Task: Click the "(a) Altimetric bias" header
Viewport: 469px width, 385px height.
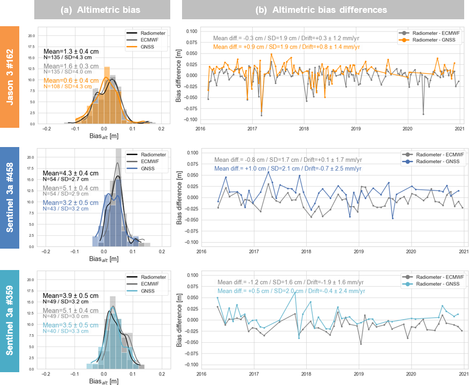Action: coord(103,11)
